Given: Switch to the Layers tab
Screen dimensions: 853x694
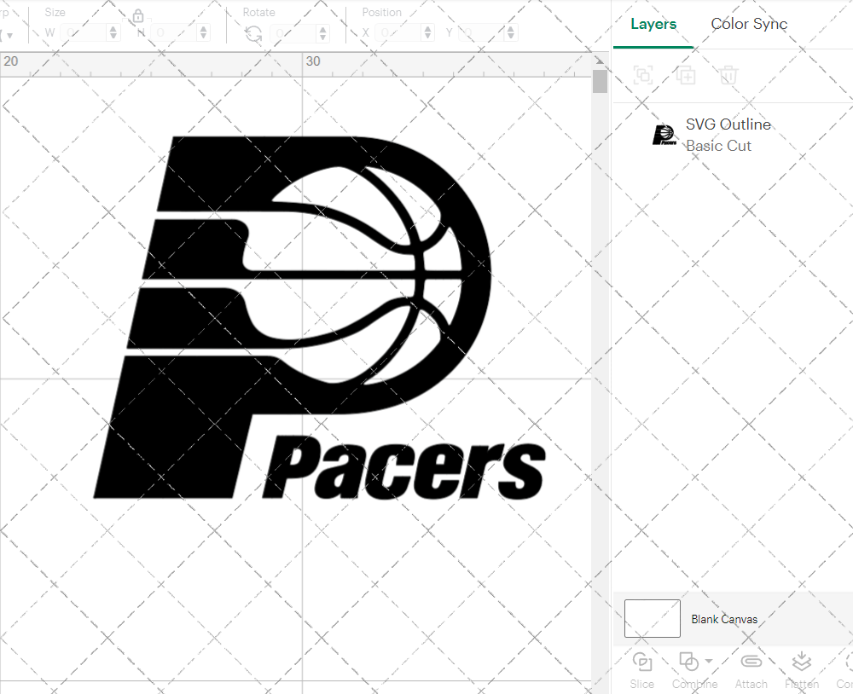Looking at the screenshot, I should [653, 24].
